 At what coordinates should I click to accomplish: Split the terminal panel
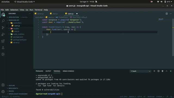[x=159, y=71]
